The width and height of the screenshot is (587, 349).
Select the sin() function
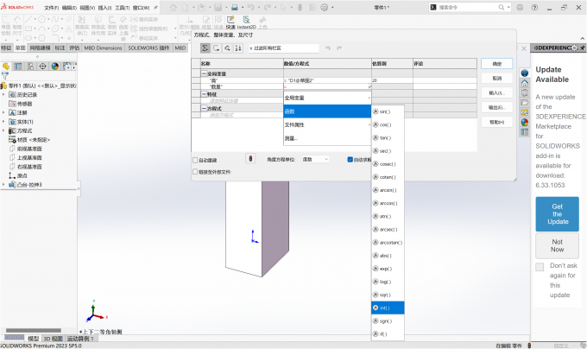click(x=388, y=111)
